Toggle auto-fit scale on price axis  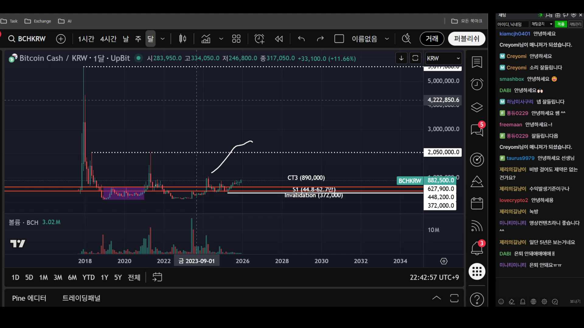(x=415, y=58)
